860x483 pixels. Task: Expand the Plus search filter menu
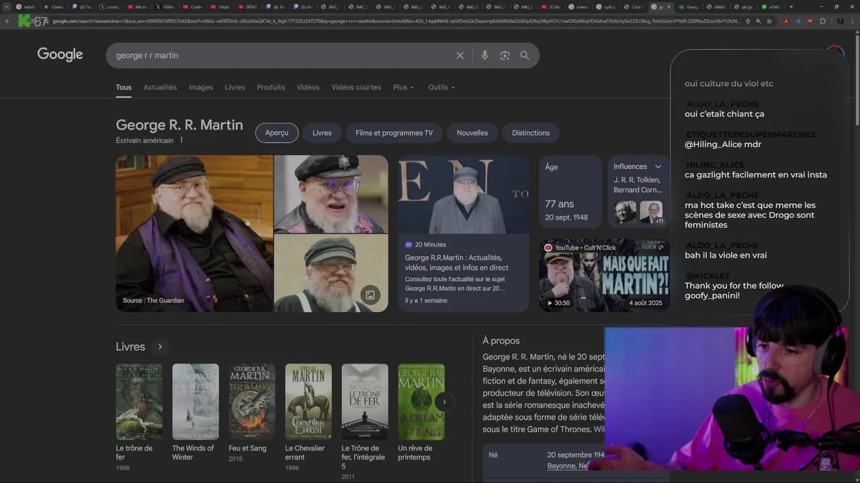pyautogui.click(x=404, y=87)
